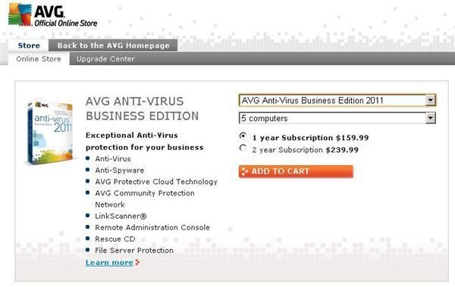This screenshot has height=287, width=455.
Task: Click the Anti-Virus bullet item
Action: coord(113,159)
